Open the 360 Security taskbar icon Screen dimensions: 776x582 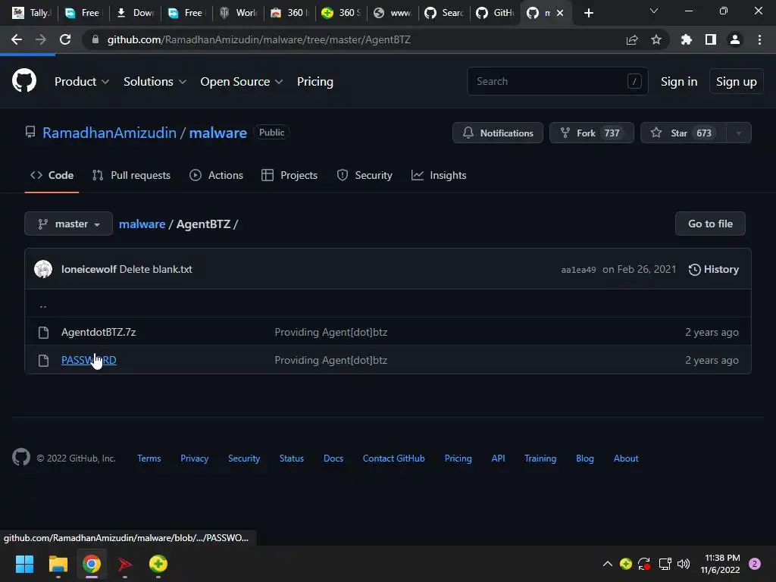[158, 564]
